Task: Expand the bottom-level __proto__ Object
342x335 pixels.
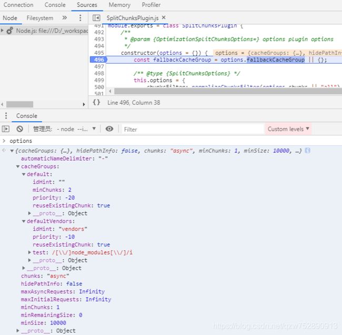Action: tap(18, 331)
